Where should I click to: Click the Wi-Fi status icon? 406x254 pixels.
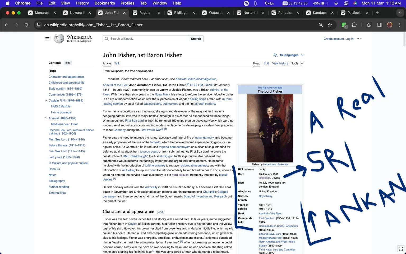coord(336,3)
